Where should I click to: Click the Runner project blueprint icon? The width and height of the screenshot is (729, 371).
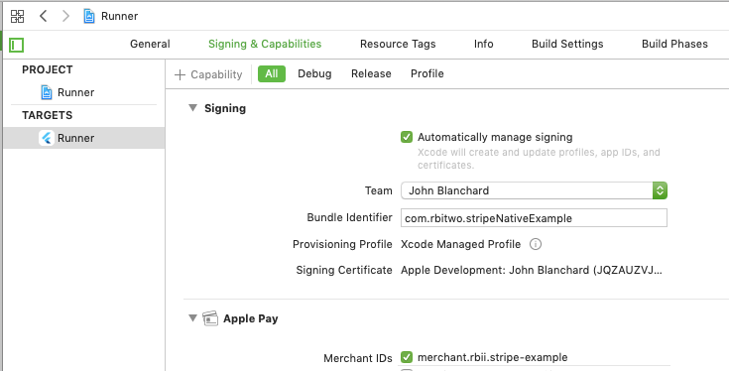[x=47, y=92]
